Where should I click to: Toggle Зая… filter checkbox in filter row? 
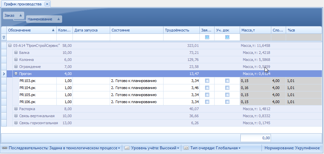pos(207,37)
